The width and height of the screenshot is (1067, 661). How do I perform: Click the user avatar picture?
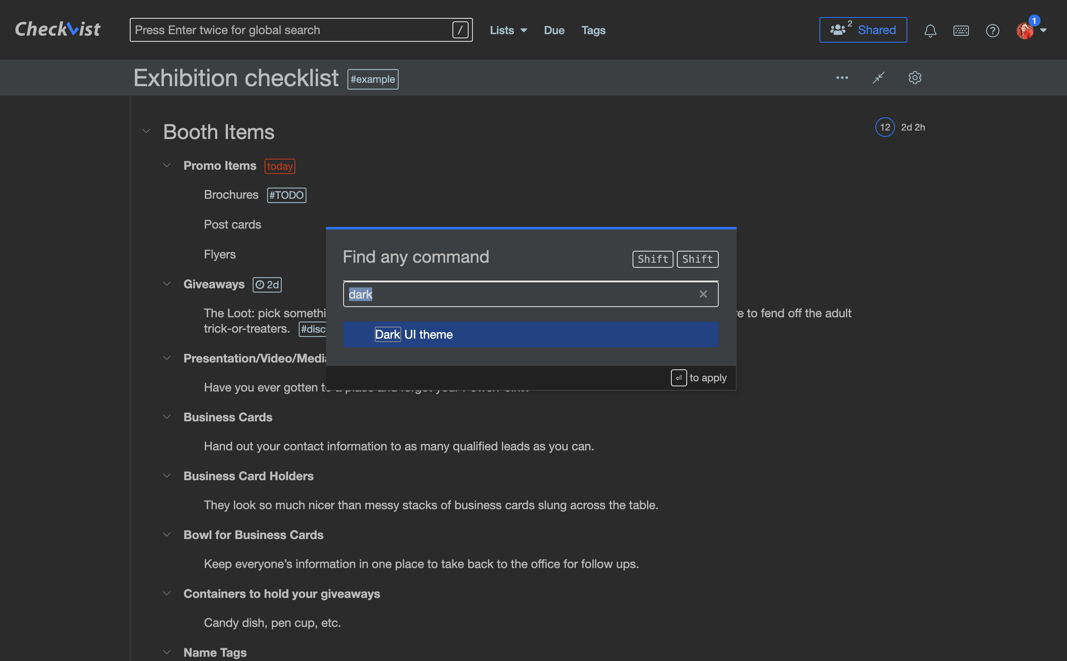tap(1025, 30)
